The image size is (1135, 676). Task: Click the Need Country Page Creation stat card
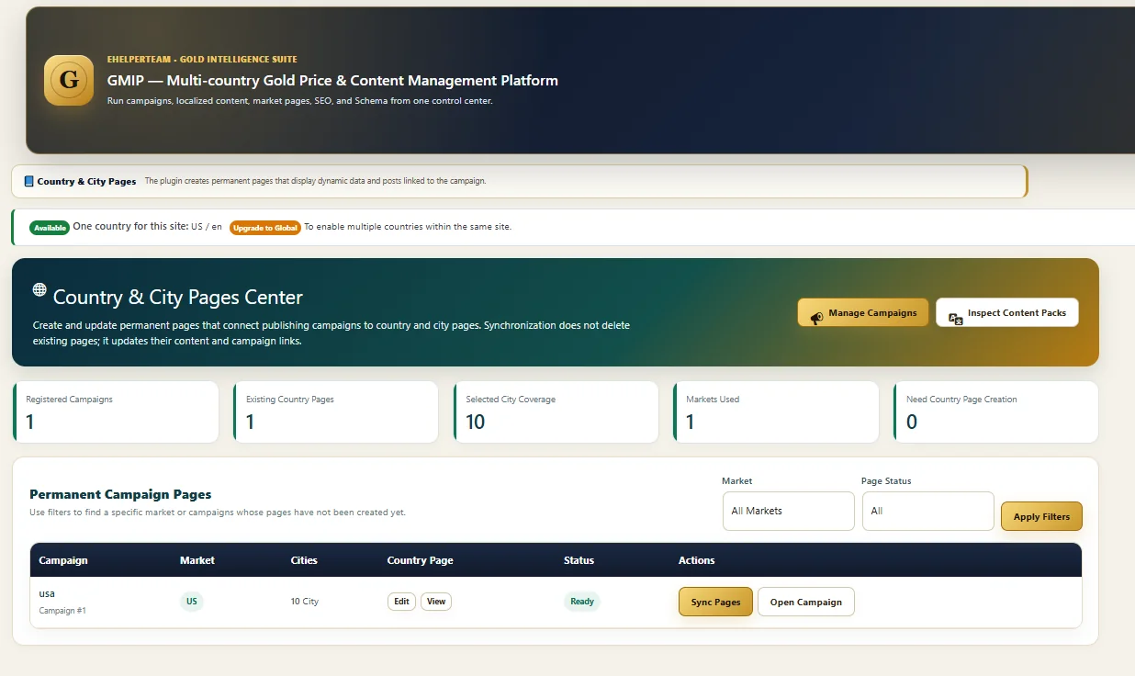(x=996, y=412)
